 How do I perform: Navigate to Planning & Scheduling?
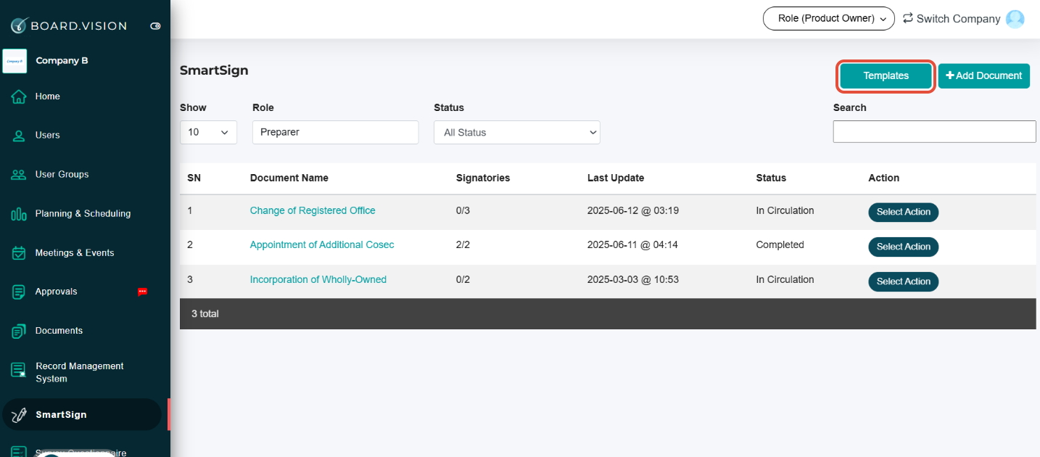pyautogui.click(x=83, y=214)
